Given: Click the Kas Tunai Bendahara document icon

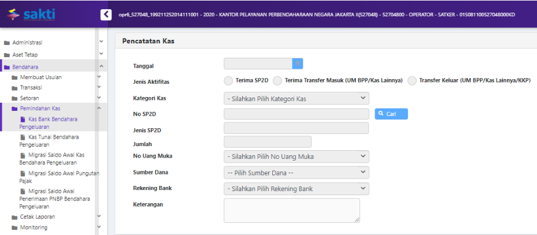Looking at the screenshot, I should [23, 137].
